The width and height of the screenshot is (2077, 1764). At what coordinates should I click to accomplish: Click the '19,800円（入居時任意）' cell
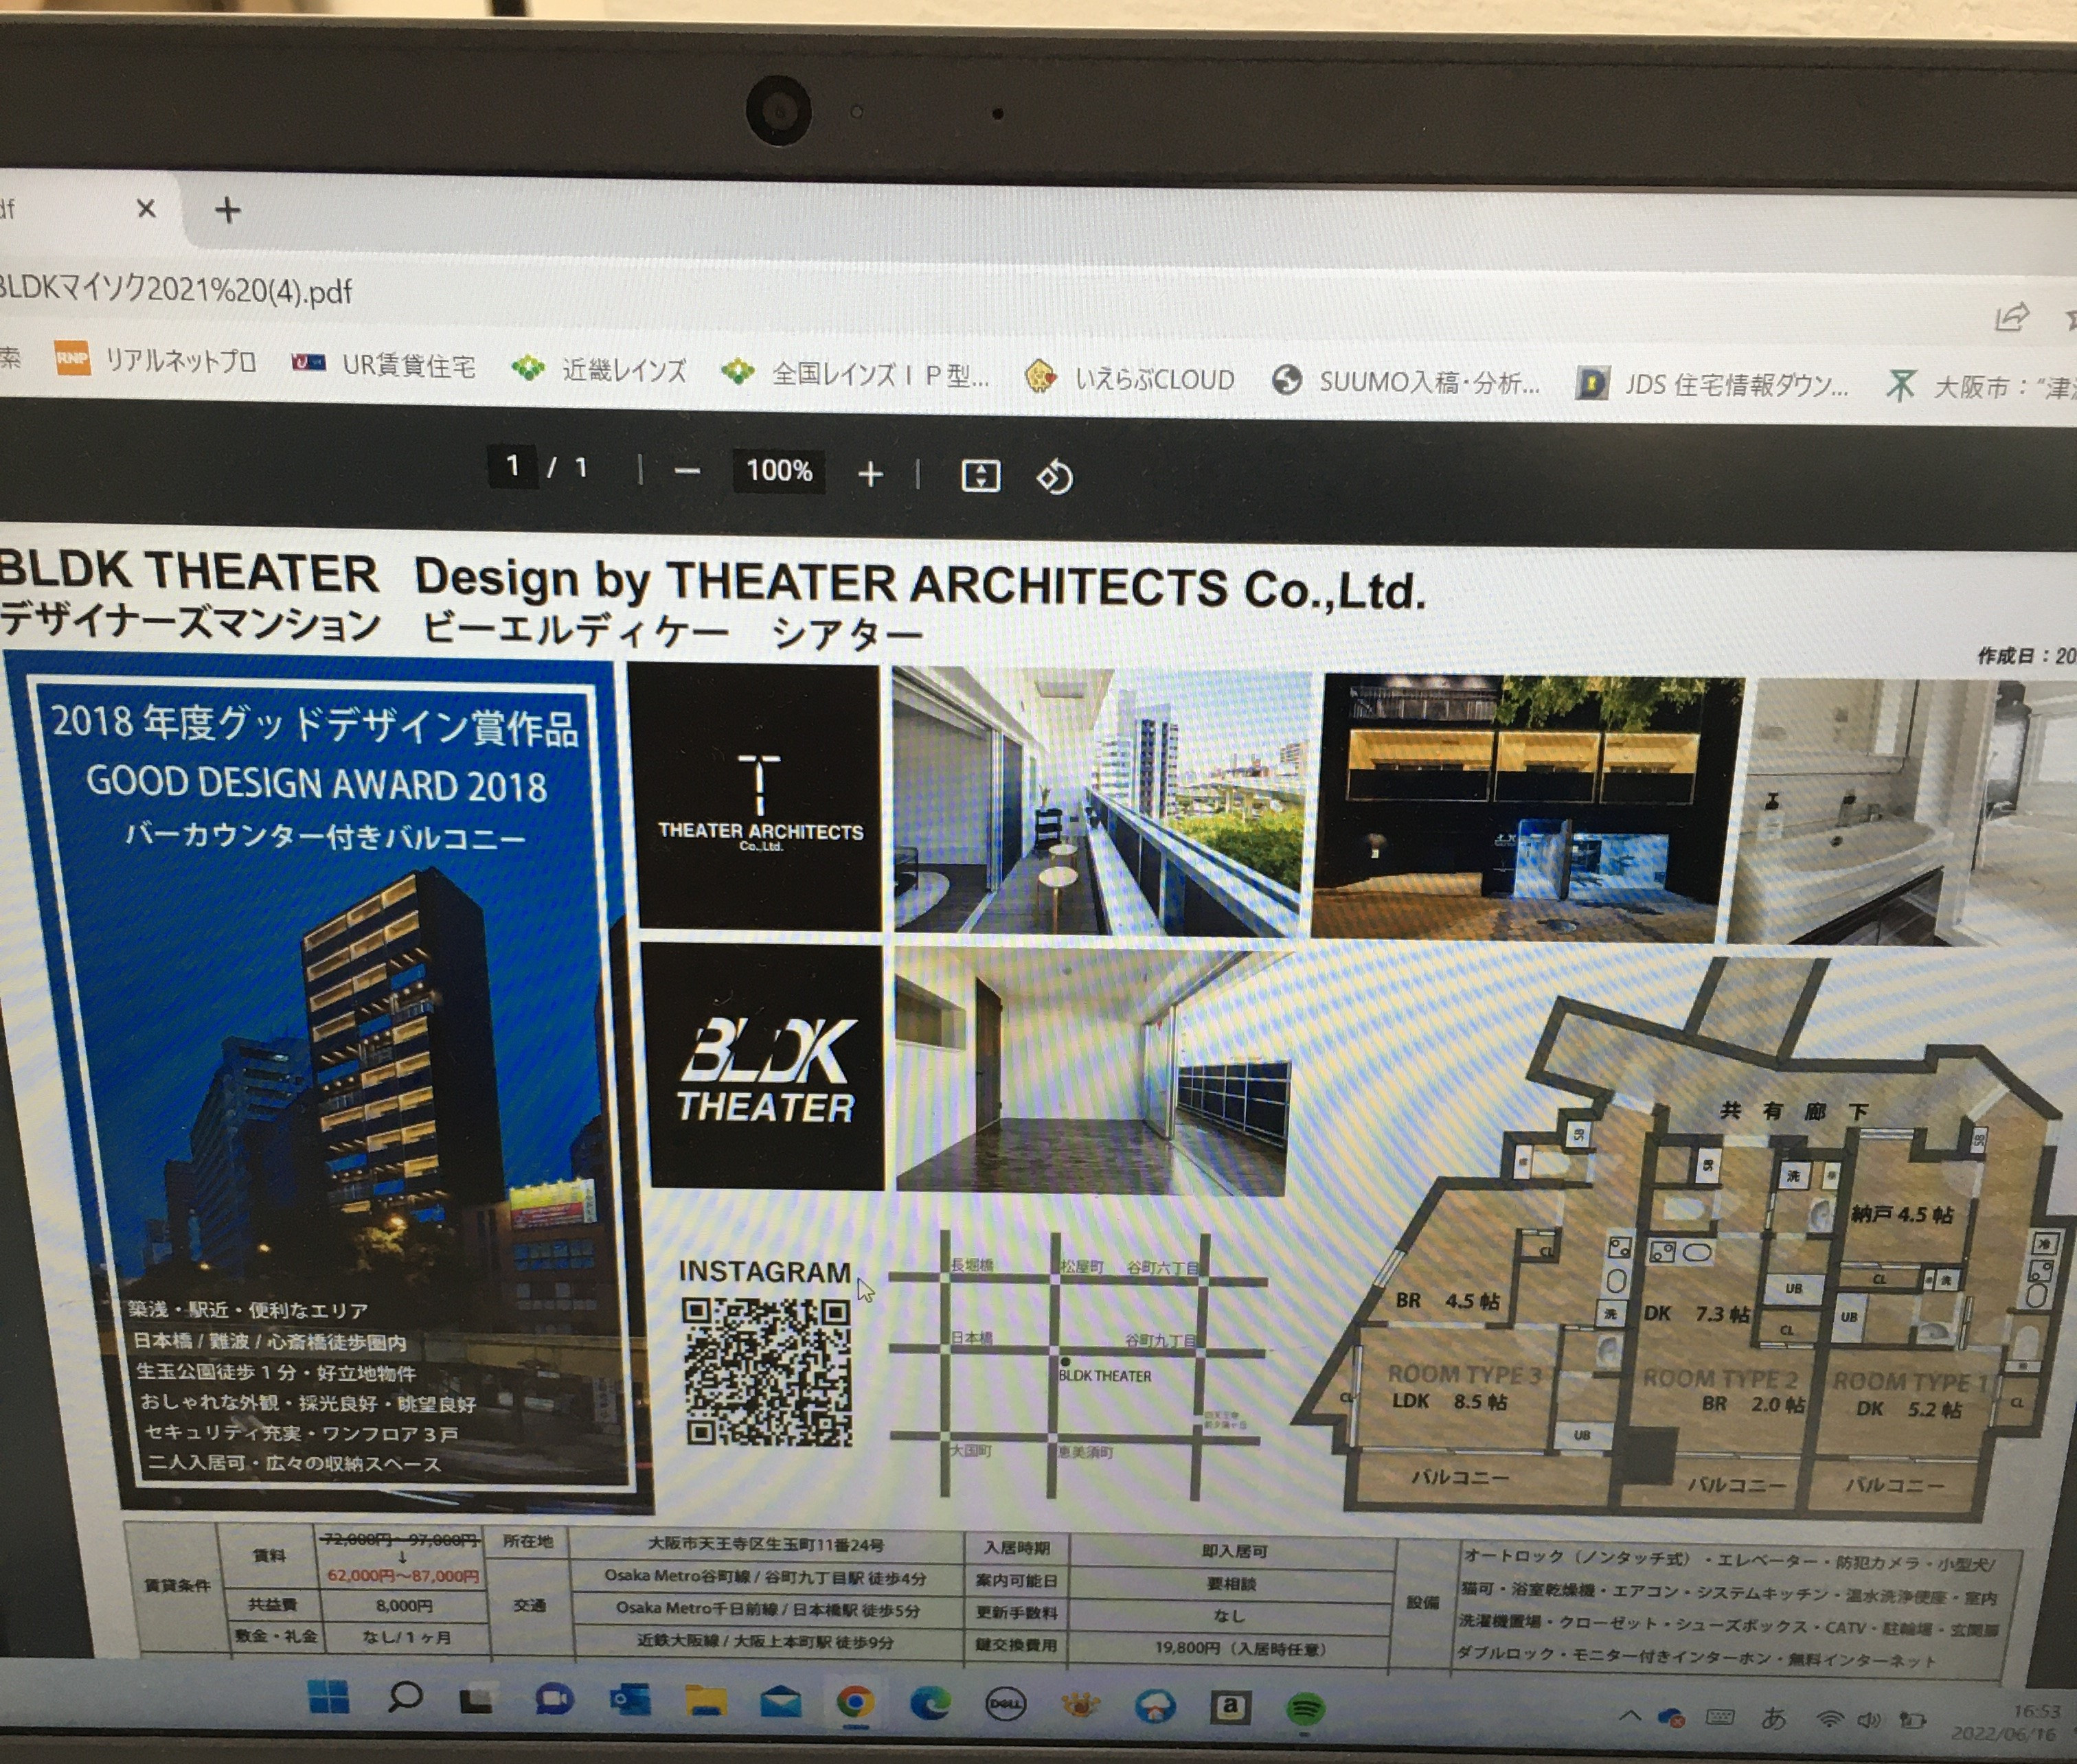pyautogui.click(x=1240, y=1648)
